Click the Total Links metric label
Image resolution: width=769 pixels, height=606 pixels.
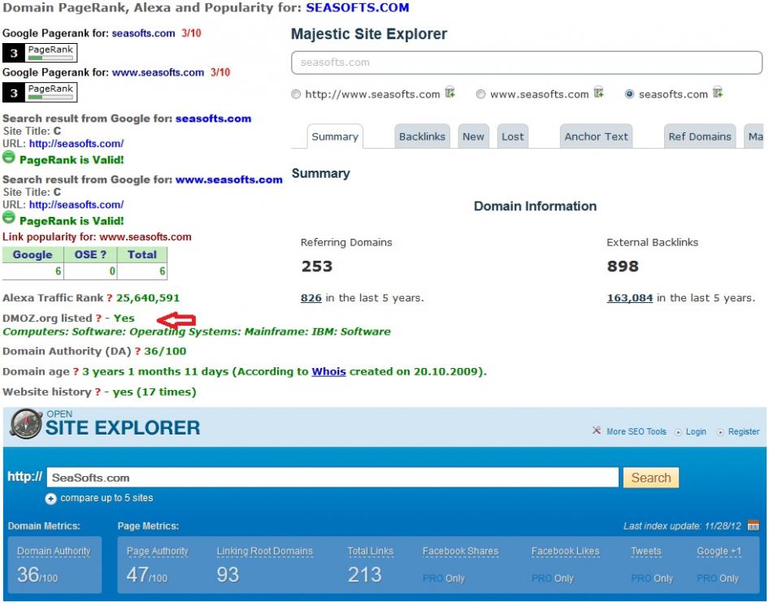pyautogui.click(x=371, y=551)
